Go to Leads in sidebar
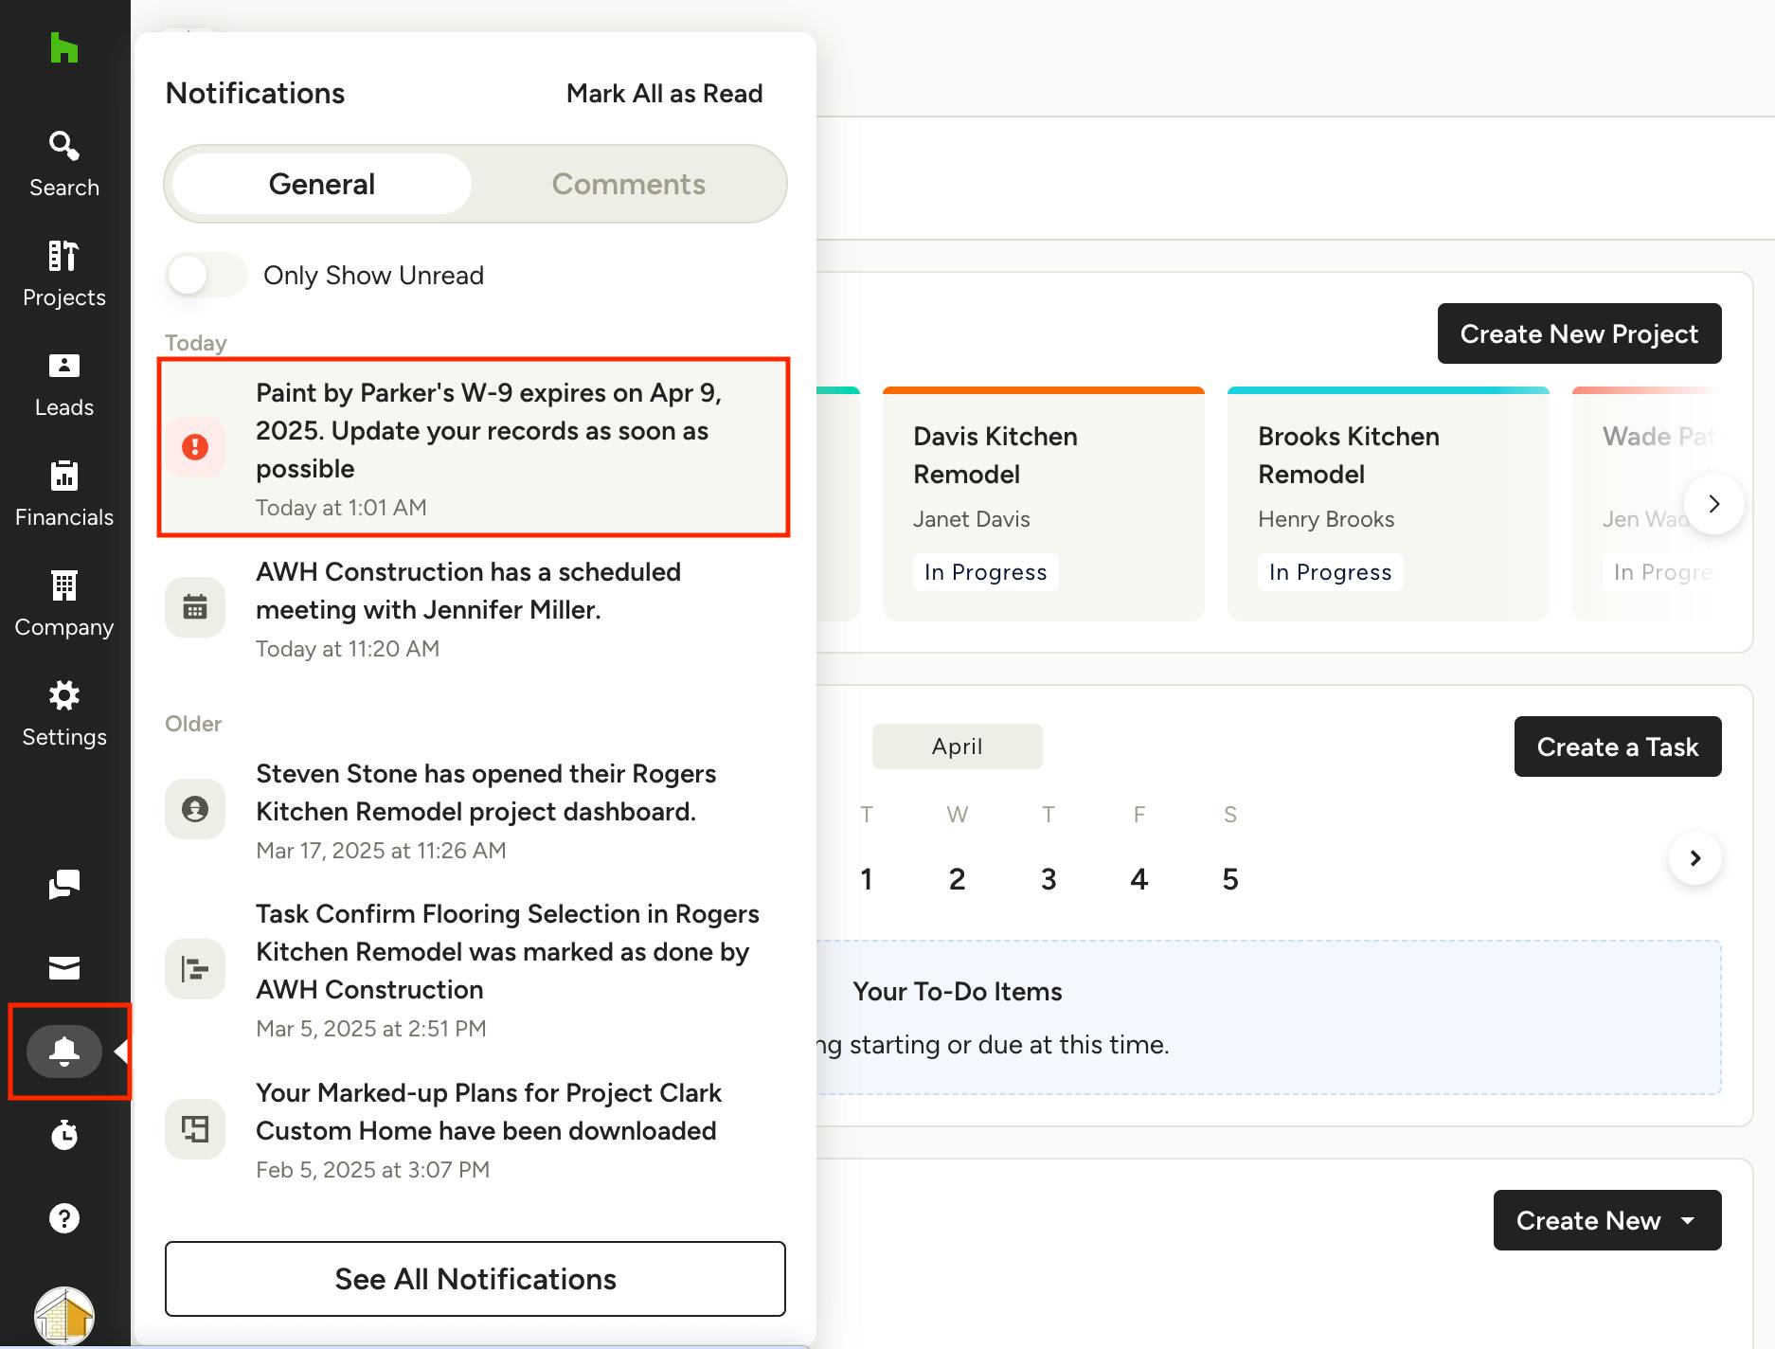The width and height of the screenshot is (1775, 1349). (64, 384)
